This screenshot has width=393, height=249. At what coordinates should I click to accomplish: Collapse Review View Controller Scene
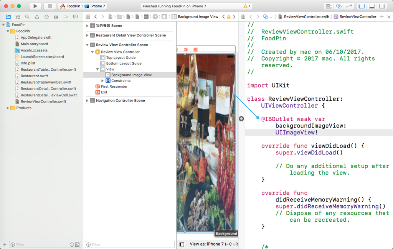pyautogui.click(x=87, y=45)
